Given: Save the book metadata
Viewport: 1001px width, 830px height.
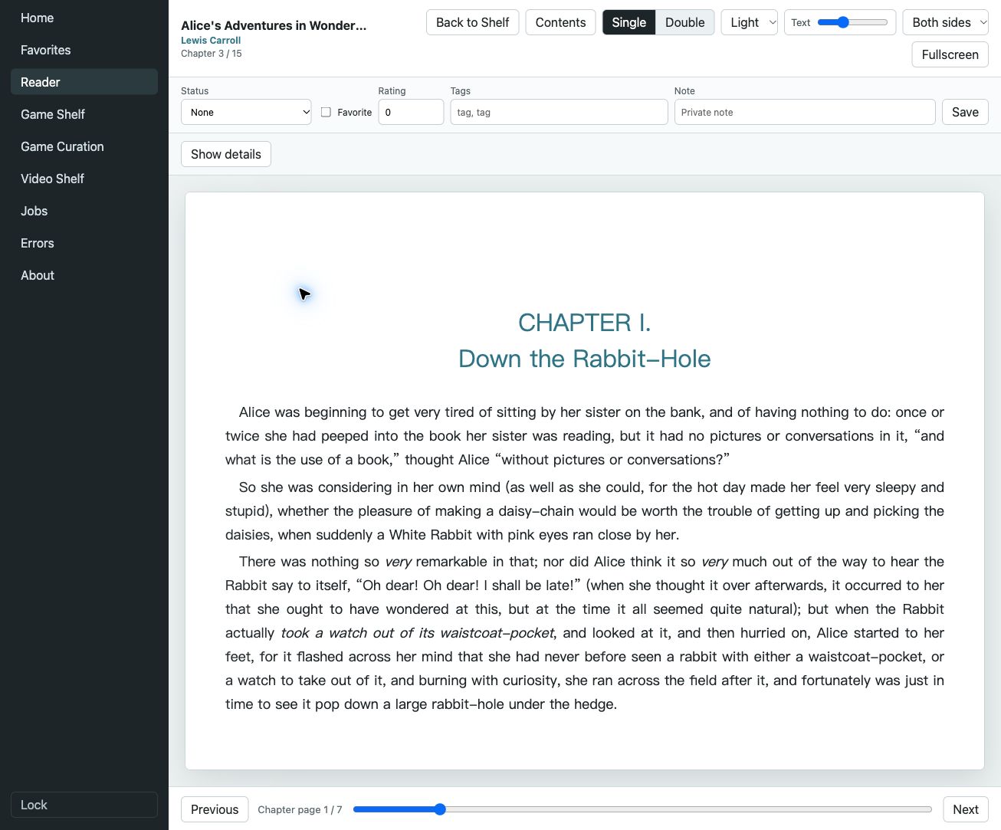Looking at the screenshot, I should 965,112.
